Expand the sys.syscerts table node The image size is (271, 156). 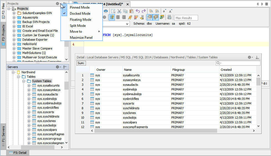pos(29,112)
